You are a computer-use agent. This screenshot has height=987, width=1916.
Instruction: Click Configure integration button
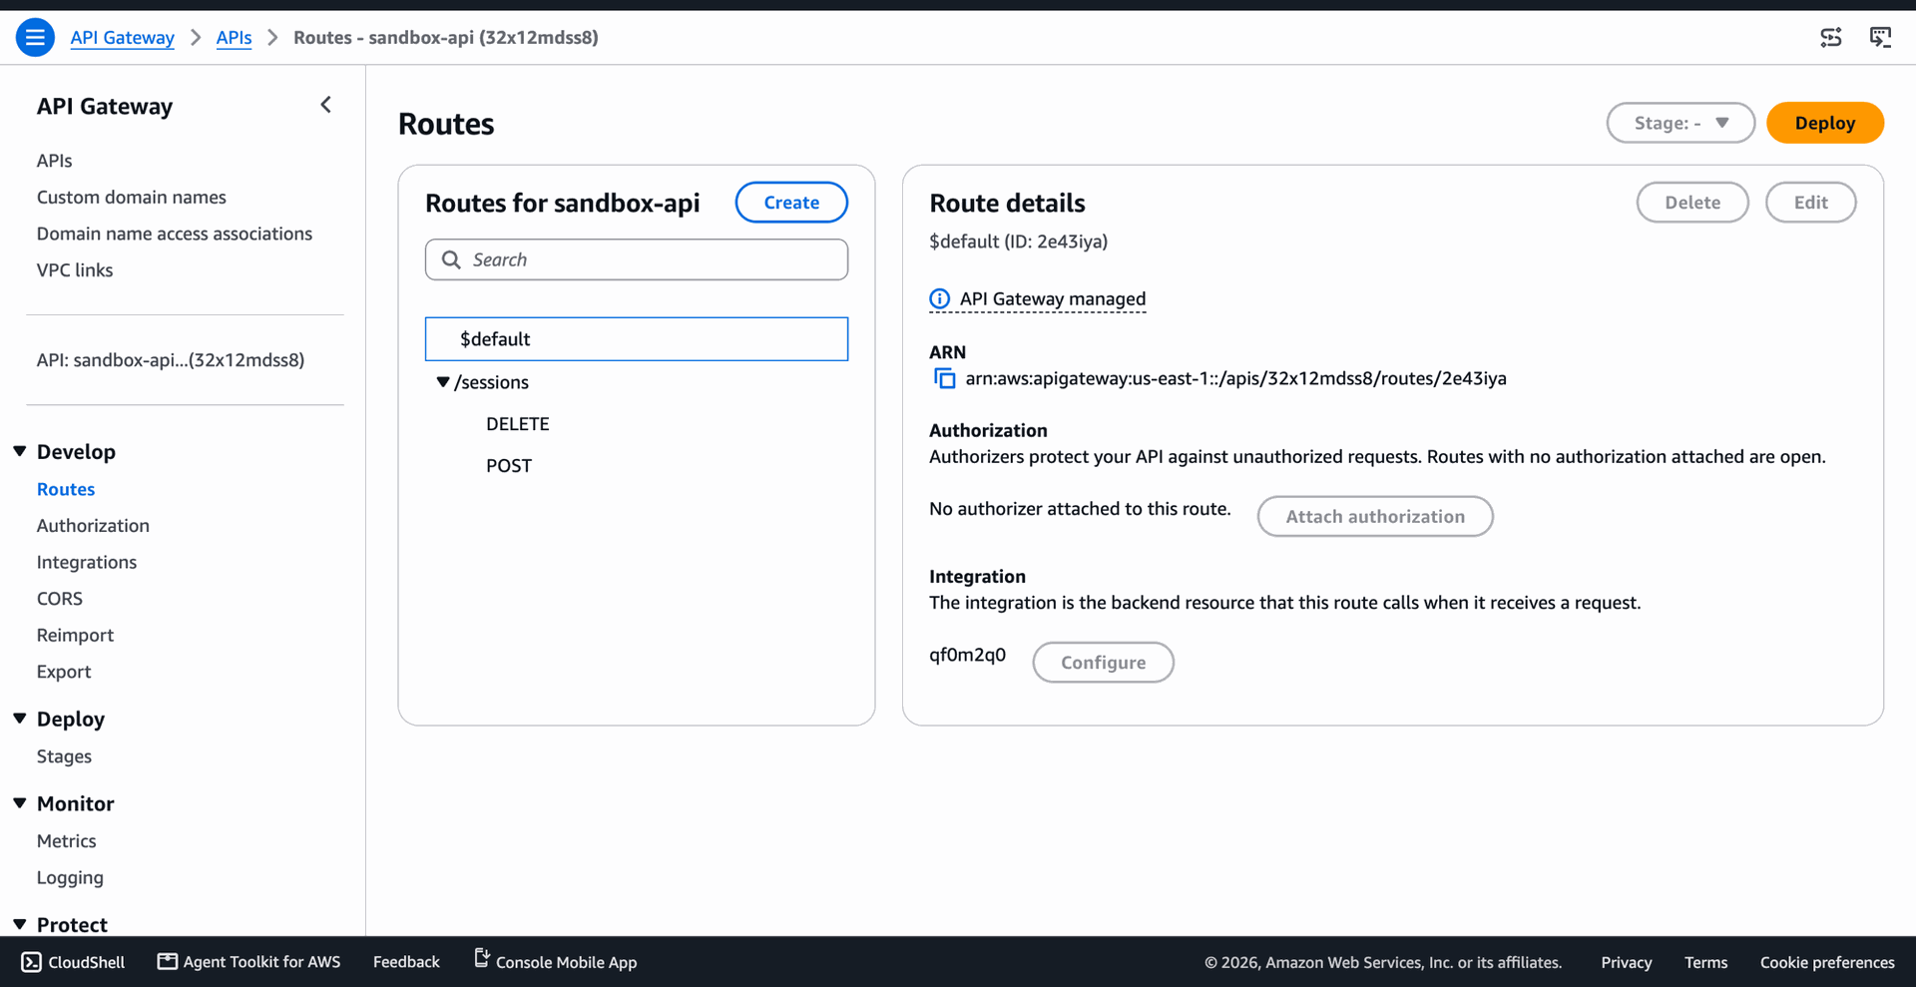pos(1103,663)
